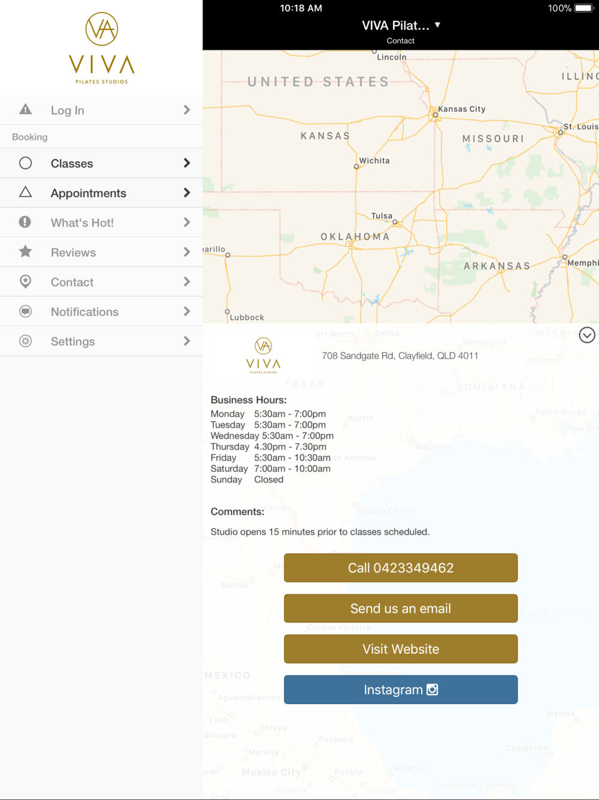Open the Log In menu item

coord(101,110)
